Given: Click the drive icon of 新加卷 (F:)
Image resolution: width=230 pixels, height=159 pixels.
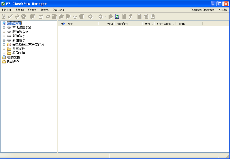Looking at the screenshot, I should (x=9, y=40).
